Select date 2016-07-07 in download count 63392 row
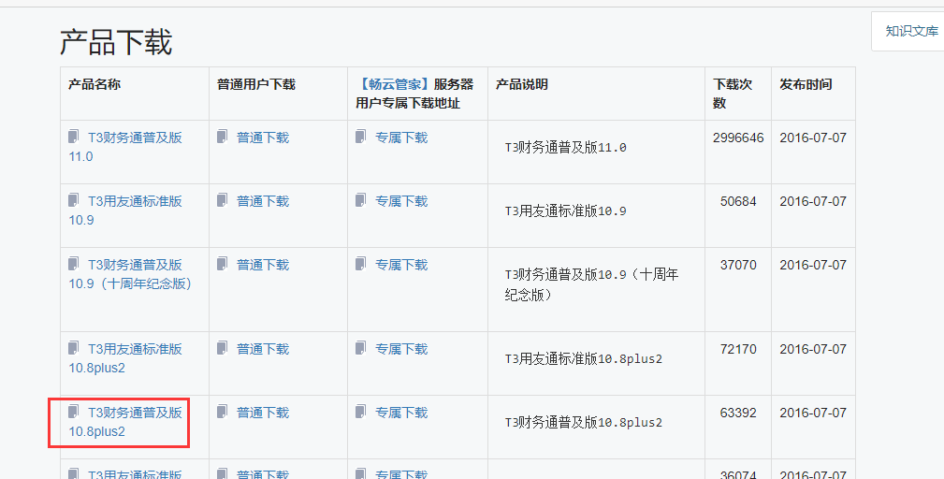This screenshot has width=944, height=479. [x=813, y=414]
